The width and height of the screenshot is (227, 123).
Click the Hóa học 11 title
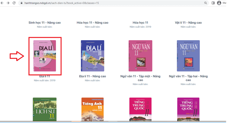pyautogui.click(x=140, y=23)
